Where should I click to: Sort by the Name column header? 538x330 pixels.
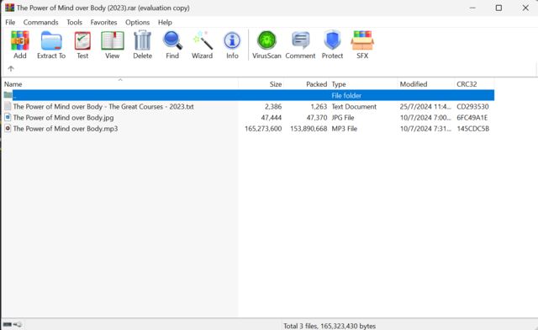(x=120, y=84)
